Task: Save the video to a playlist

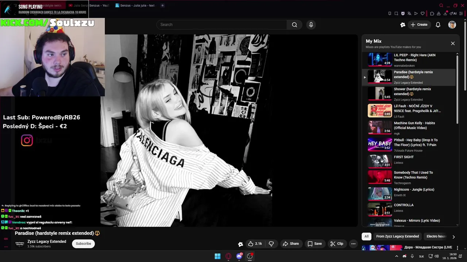Action: pos(314,244)
